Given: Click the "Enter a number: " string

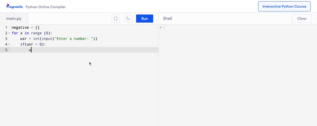Looking at the screenshot, I should point(74,39).
